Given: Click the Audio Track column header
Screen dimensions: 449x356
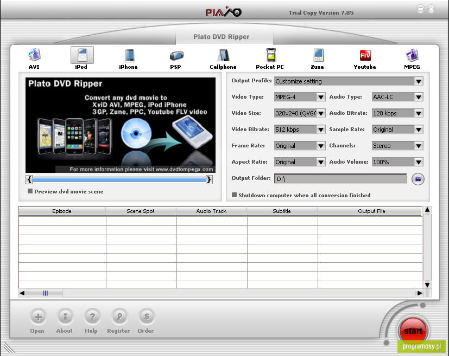Looking at the screenshot, I should point(211,211).
